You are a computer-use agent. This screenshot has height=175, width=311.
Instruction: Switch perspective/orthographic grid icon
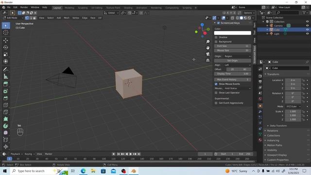pos(207,60)
